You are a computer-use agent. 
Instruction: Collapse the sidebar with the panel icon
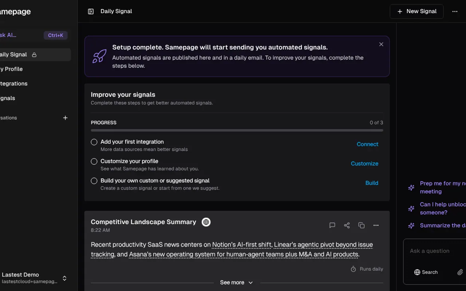coord(91,11)
